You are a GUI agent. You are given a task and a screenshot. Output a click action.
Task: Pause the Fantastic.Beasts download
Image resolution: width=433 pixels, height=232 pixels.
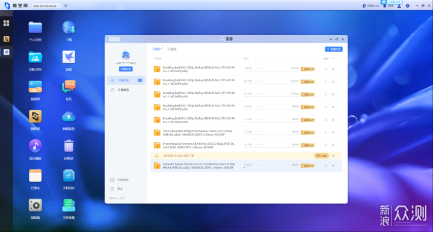click(325, 165)
